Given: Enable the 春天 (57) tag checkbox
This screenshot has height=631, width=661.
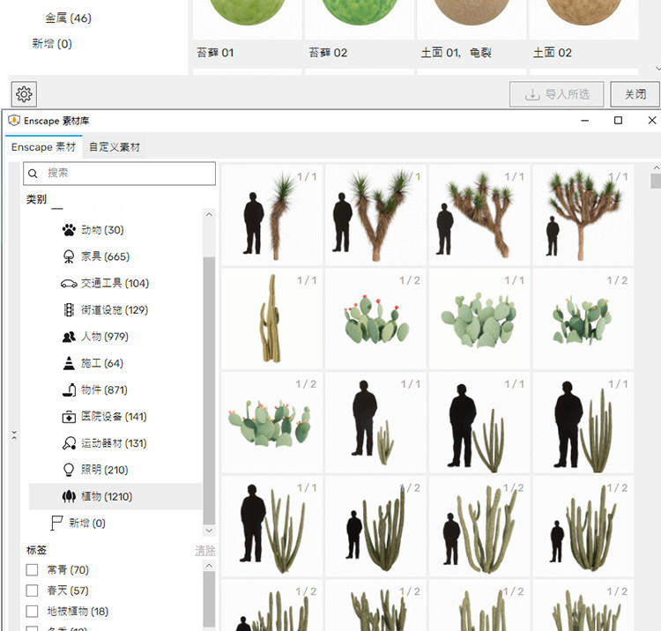Looking at the screenshot, I should click(32, 590).
